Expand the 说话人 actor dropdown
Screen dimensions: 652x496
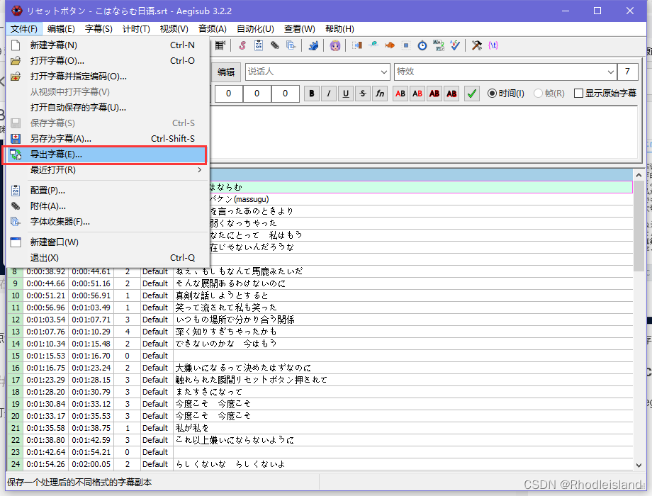[384, 72]
